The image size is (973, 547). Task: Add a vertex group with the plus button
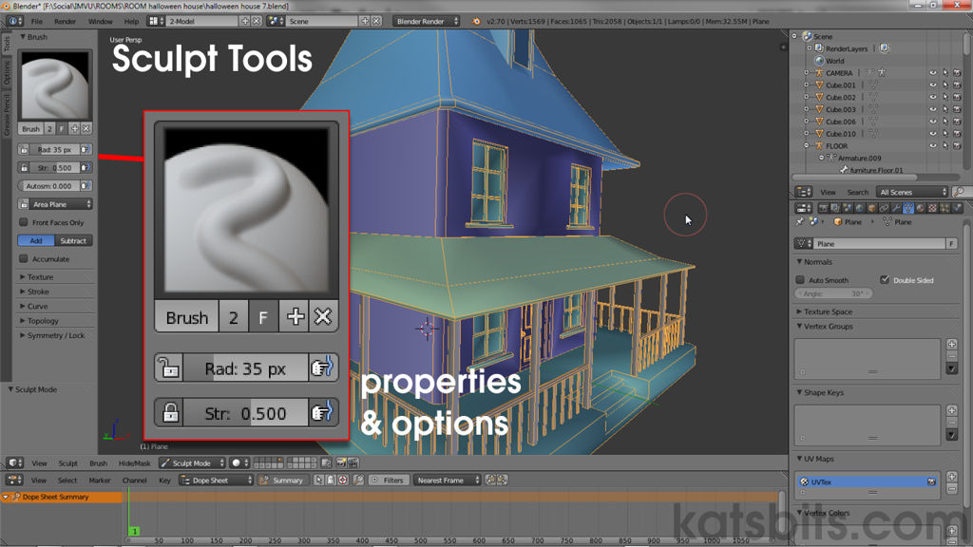pyautogui.click(x=952, y=344)
